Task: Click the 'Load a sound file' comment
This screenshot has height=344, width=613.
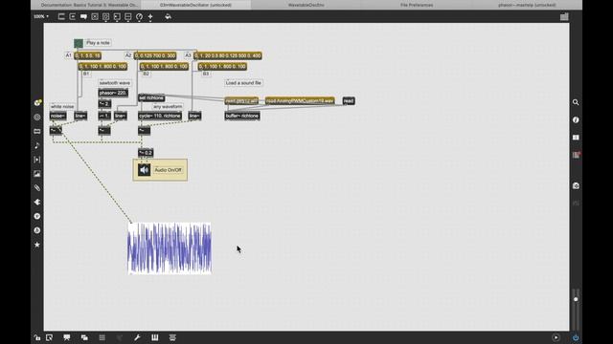Action: [x=243, y=83]
